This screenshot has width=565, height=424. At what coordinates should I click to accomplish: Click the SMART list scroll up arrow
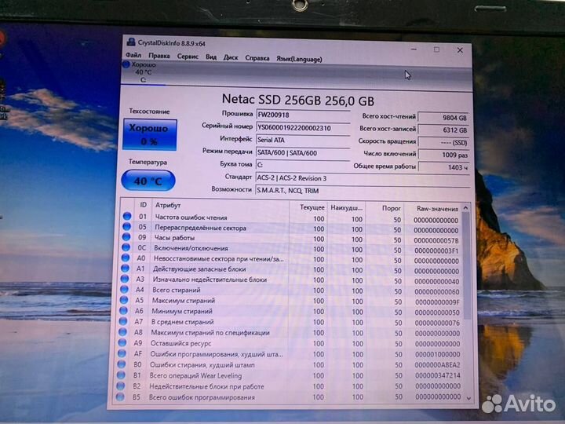point(465,208)
